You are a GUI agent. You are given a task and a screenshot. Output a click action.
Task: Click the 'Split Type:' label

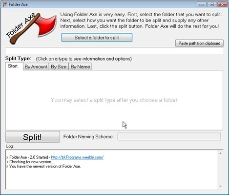(x=18, y=59)
